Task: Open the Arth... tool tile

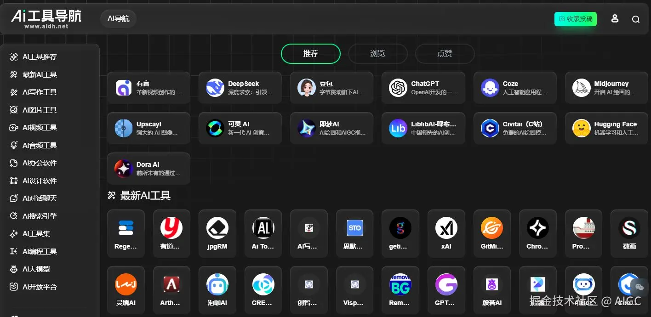Action: pos(171,290)
